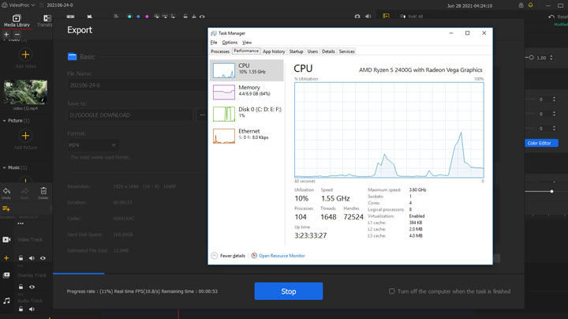The height and width of the screenshot is (319, 568).
Task: Toggle lock on the Audio Track
Action: (21, 310)
